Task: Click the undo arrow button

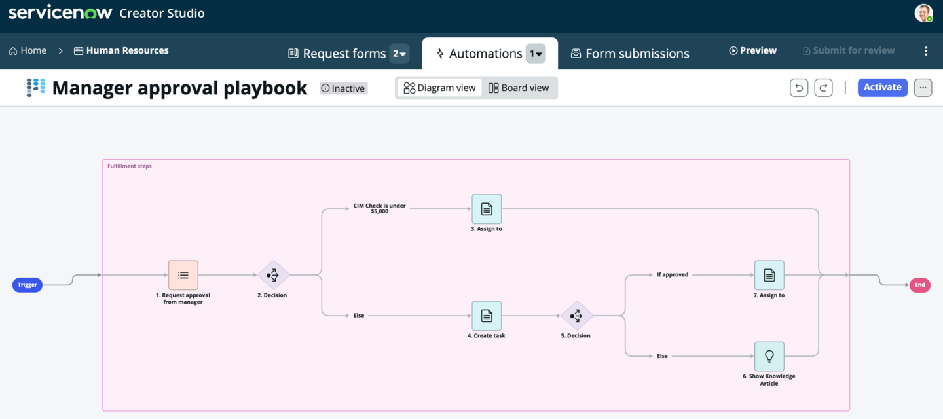Action: [x=799, y=88]
